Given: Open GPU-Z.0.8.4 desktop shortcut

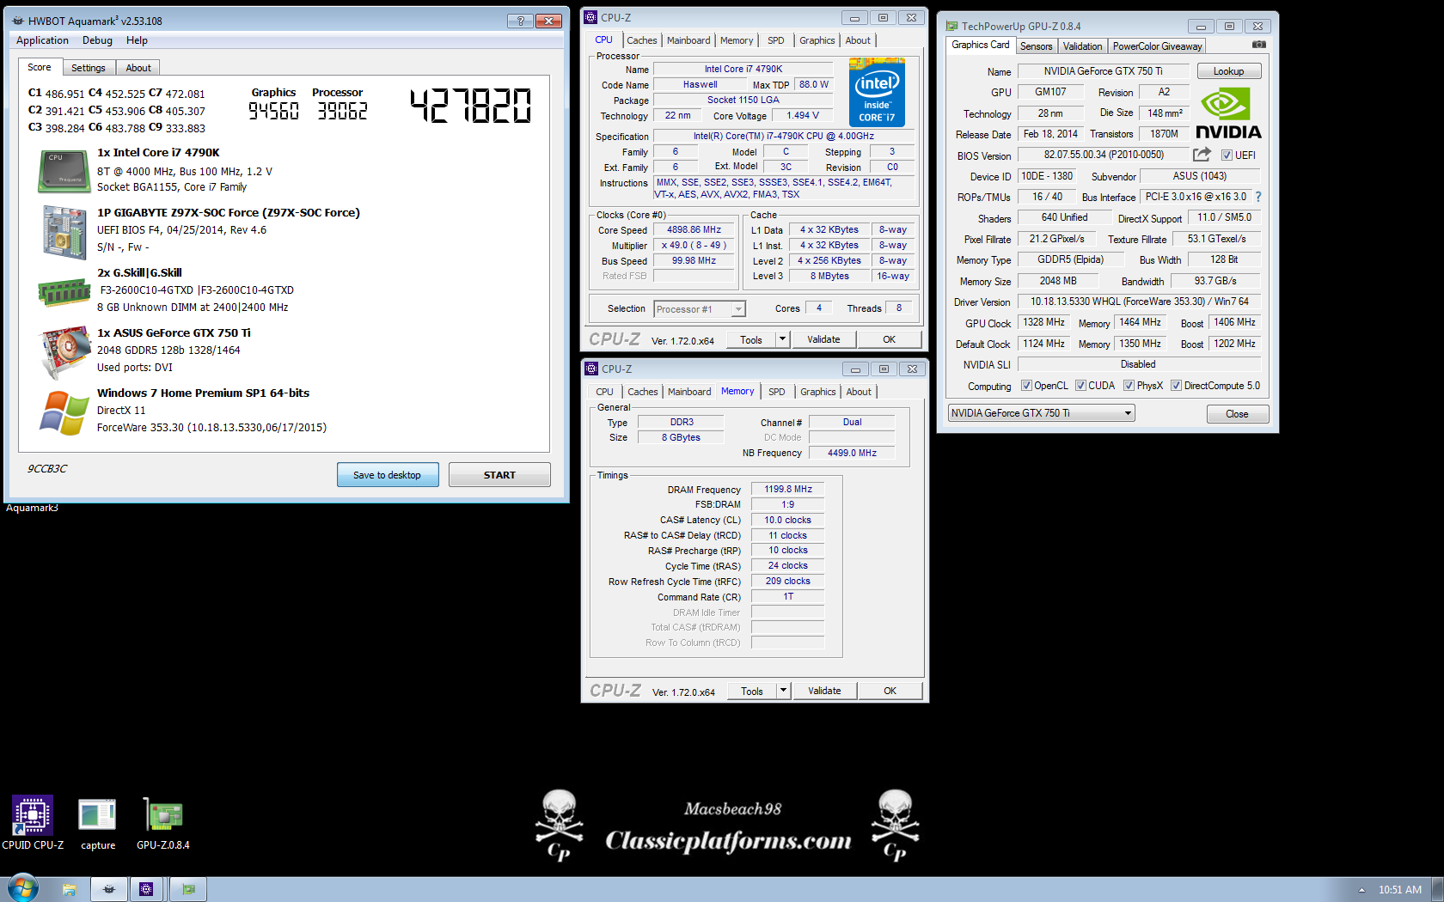Looking at the screenshot, I should point(163,823).
